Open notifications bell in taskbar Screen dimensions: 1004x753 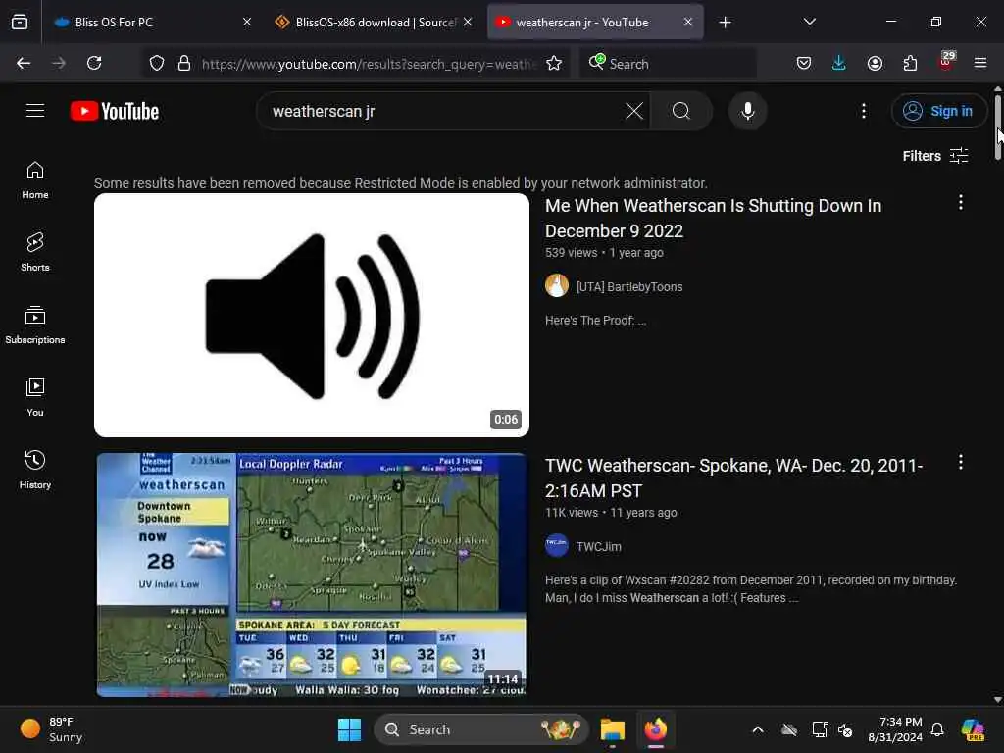(937, 729)
